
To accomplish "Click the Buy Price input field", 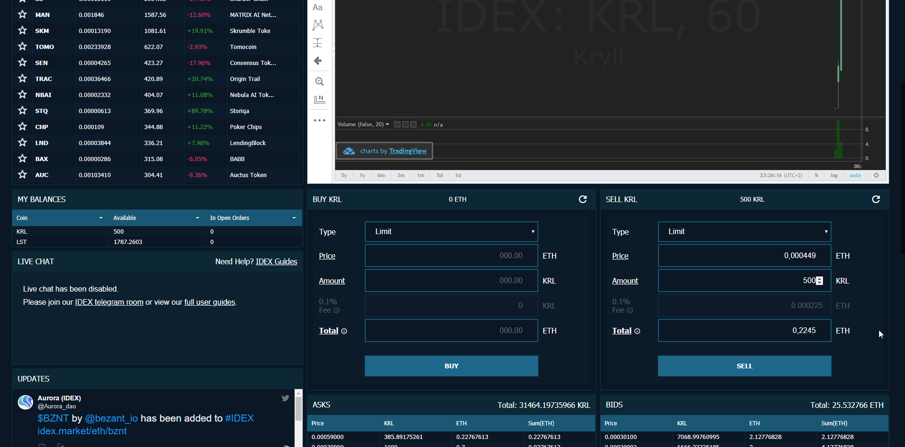I will 451,256.
